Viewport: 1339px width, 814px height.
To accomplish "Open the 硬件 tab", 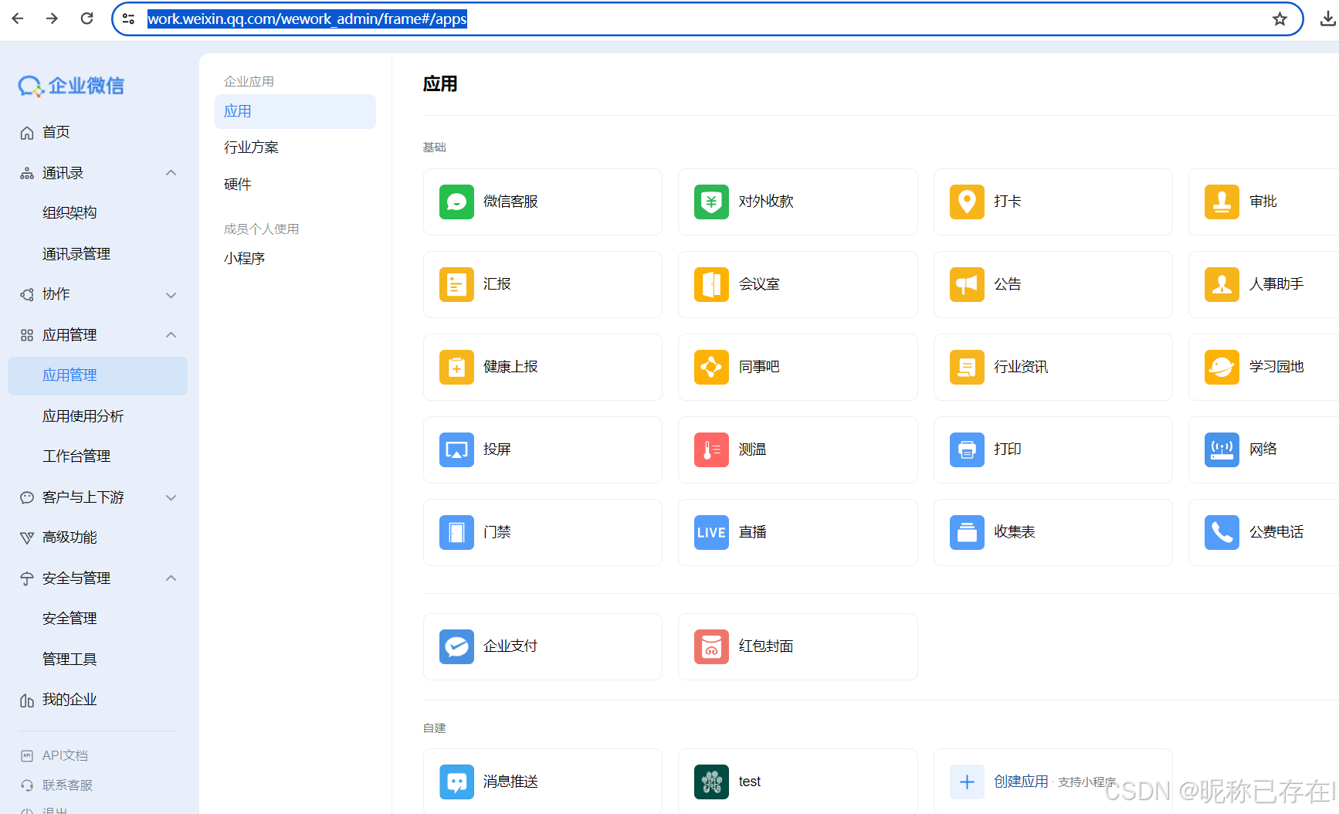I will [x=238, y=184].
